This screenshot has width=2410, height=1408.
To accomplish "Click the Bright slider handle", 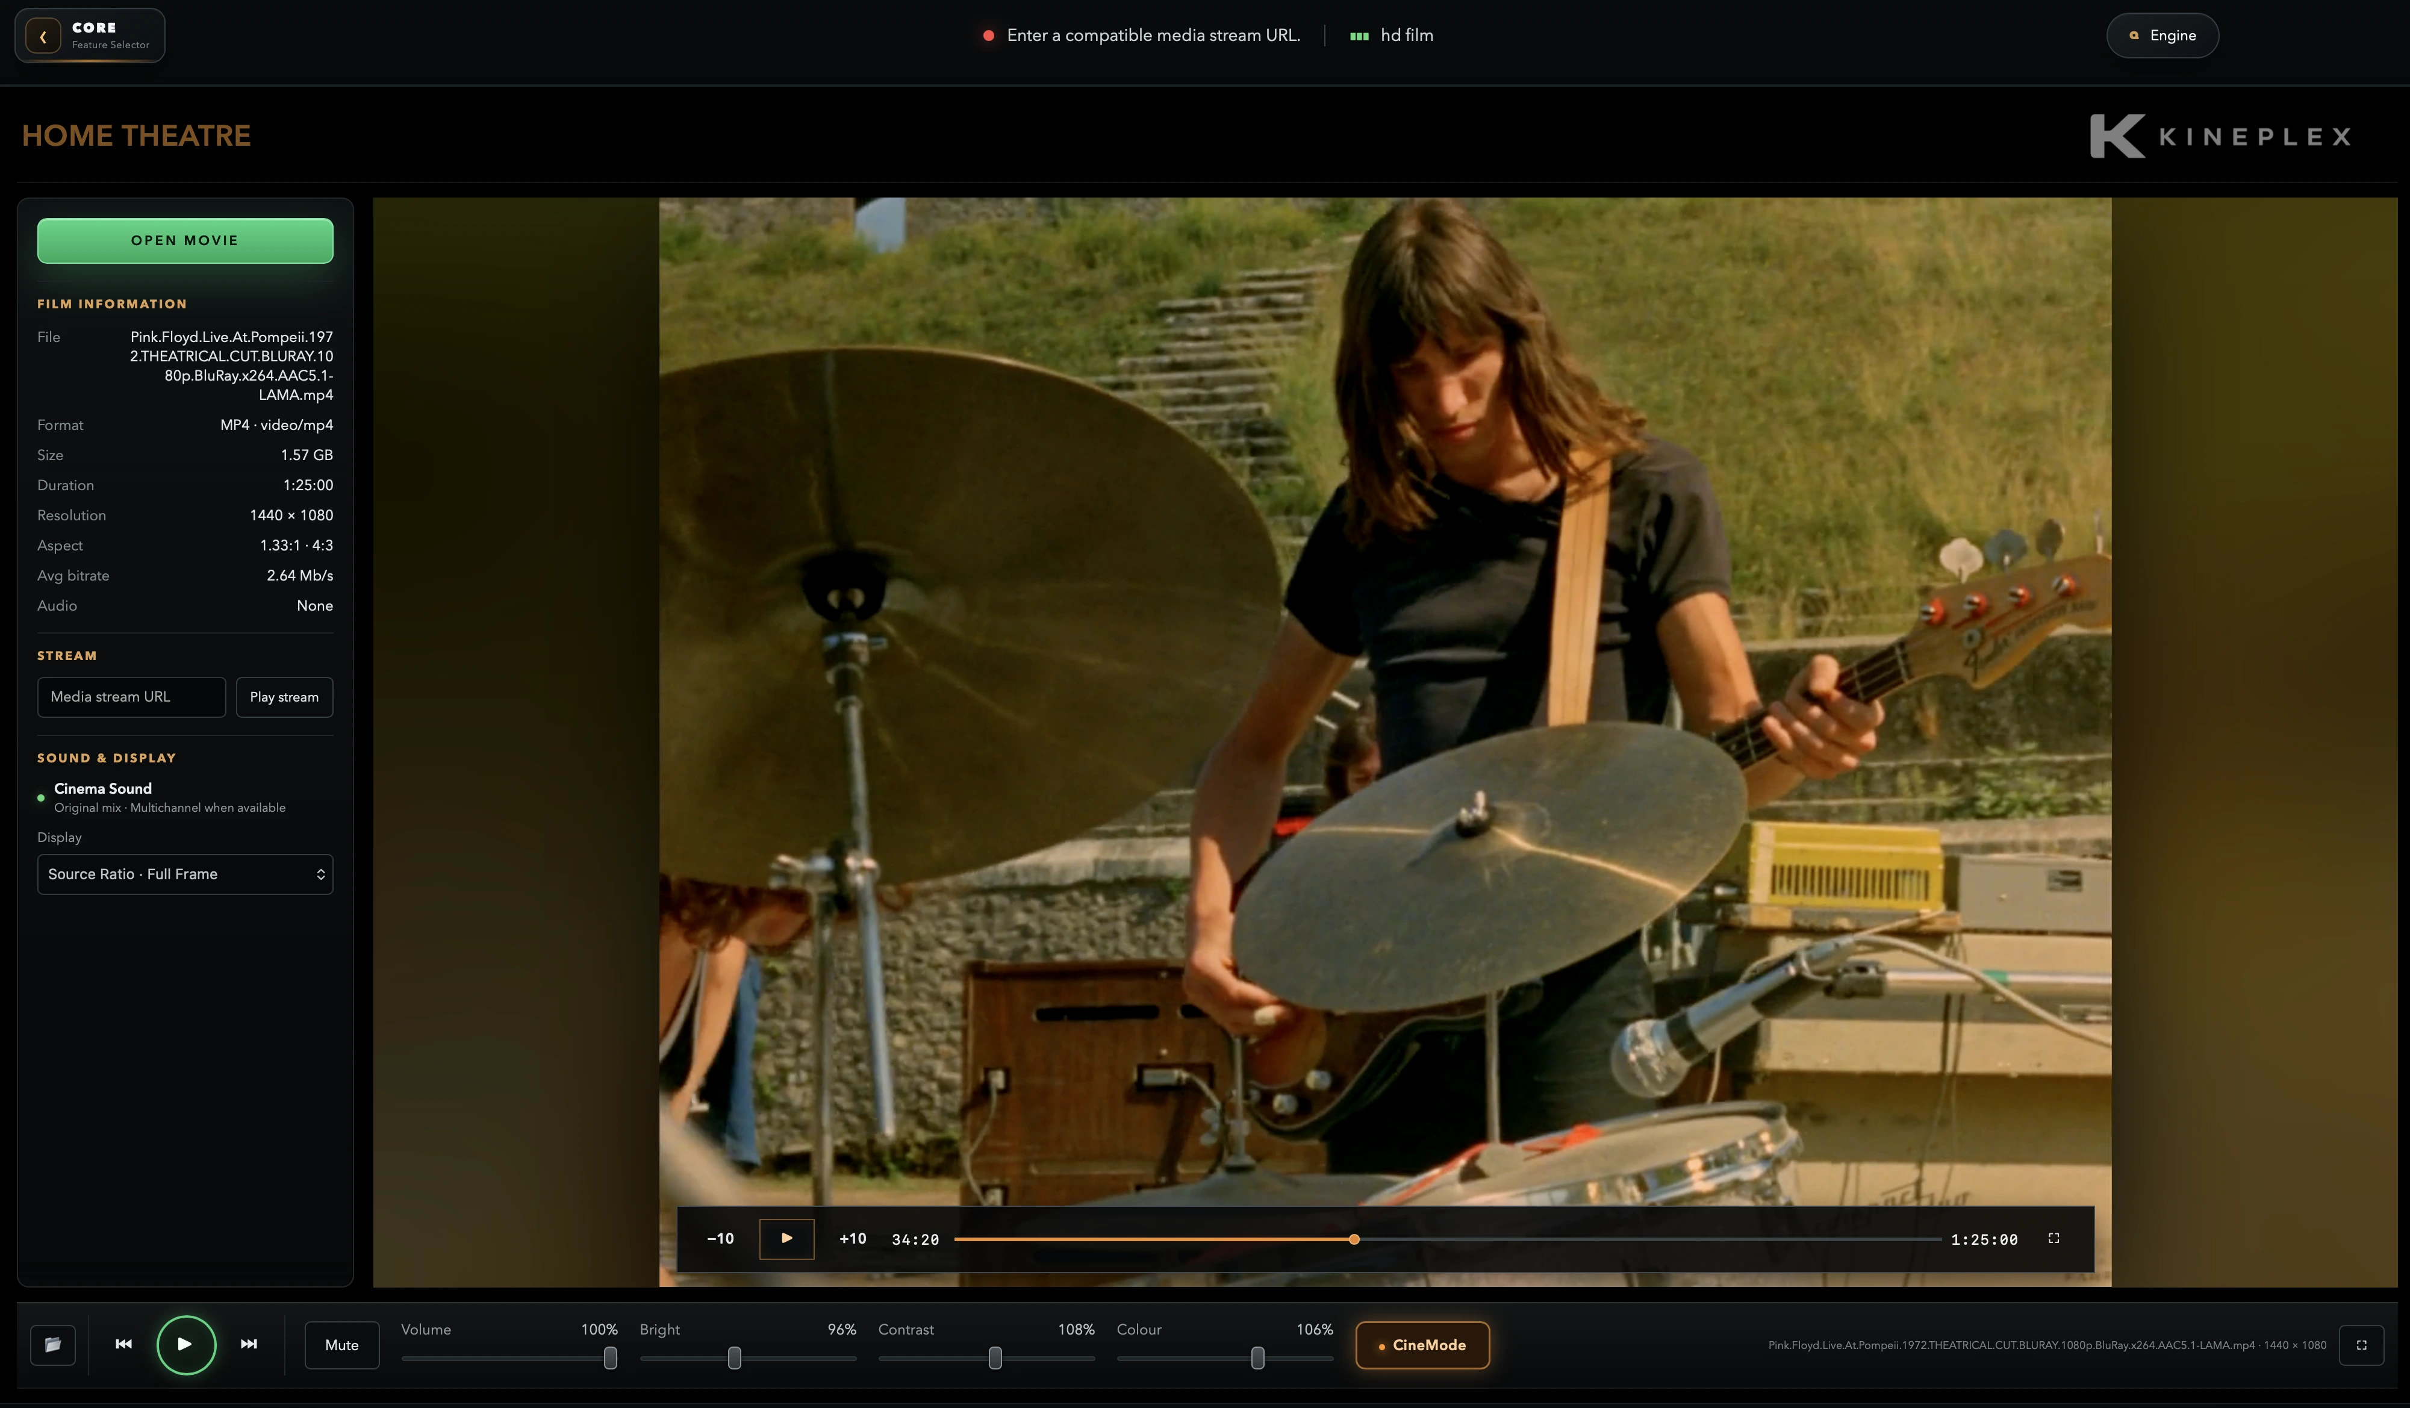I will point(735,1357).
